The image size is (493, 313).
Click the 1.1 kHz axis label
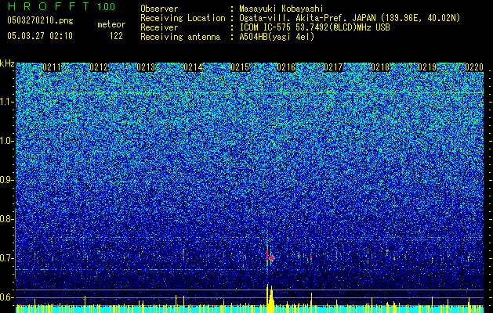pos(6,102)
